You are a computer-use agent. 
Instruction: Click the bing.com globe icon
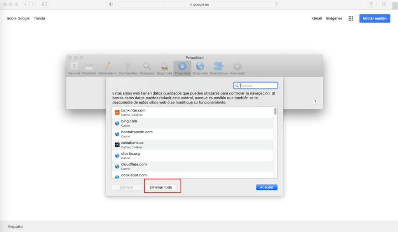[x=117, y=123]
